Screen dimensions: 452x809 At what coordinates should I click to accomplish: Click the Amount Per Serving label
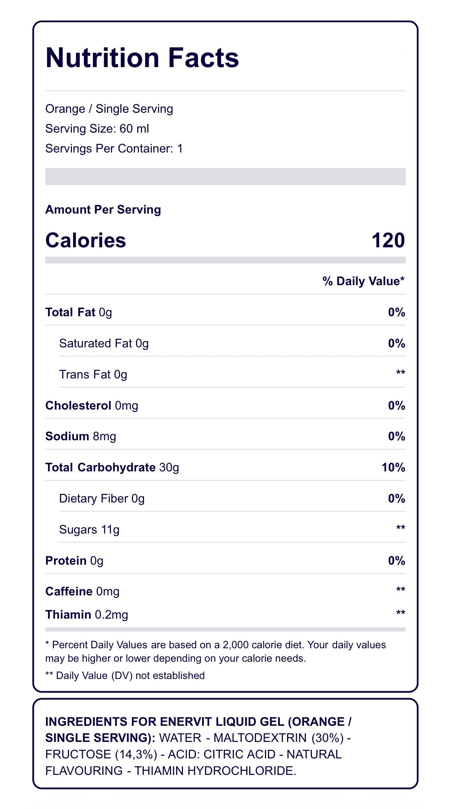[x=103, y=209]
